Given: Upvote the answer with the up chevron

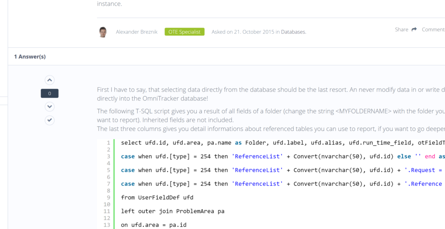Looking at the screenshot, I should pyautogui.click(x=50, y=80).
